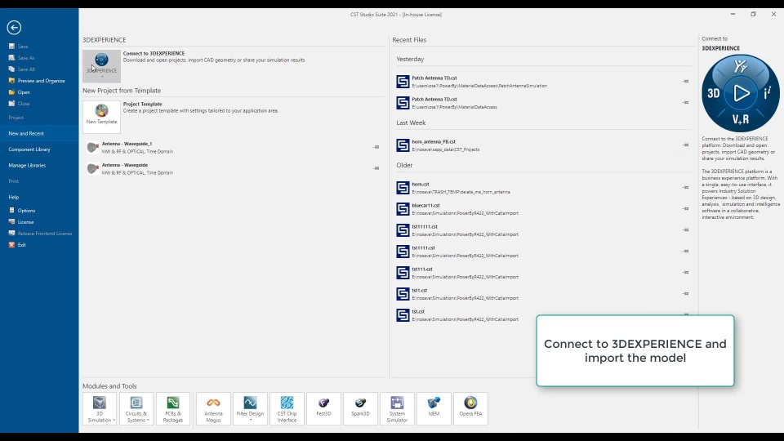Open the IdEM tool
Screen dimensions: 784x441
(x=434, y=408)
